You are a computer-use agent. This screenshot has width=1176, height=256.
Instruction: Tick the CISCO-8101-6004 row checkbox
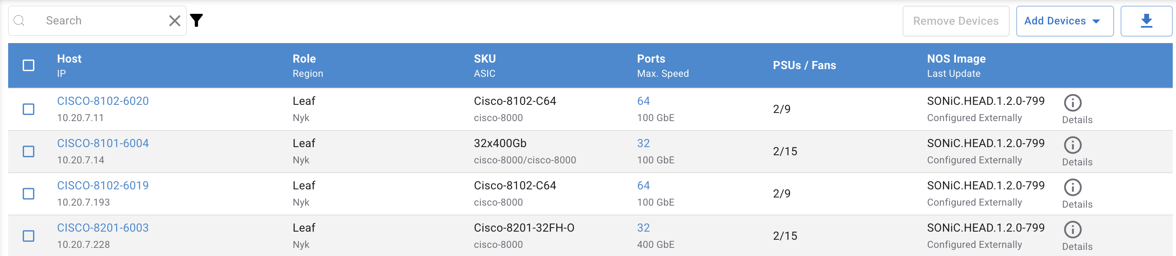coord(28,152)
